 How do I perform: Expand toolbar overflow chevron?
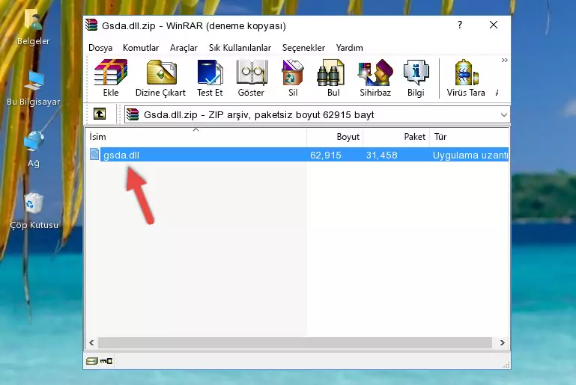[x=504, y=60]
